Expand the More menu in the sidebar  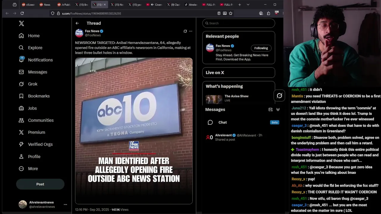28,169
